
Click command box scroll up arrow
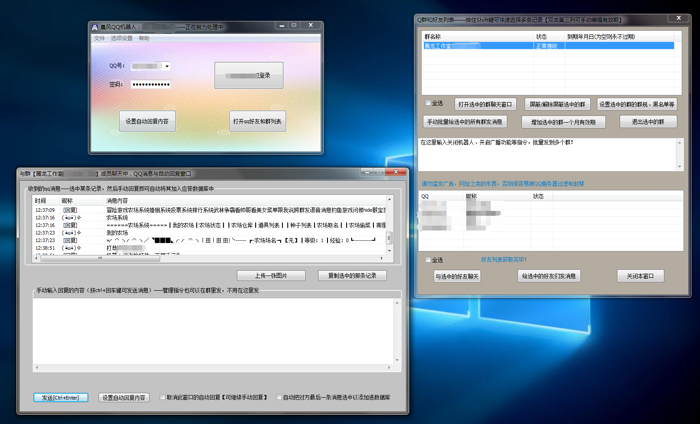pyautogui.click(x=679, y=143)
